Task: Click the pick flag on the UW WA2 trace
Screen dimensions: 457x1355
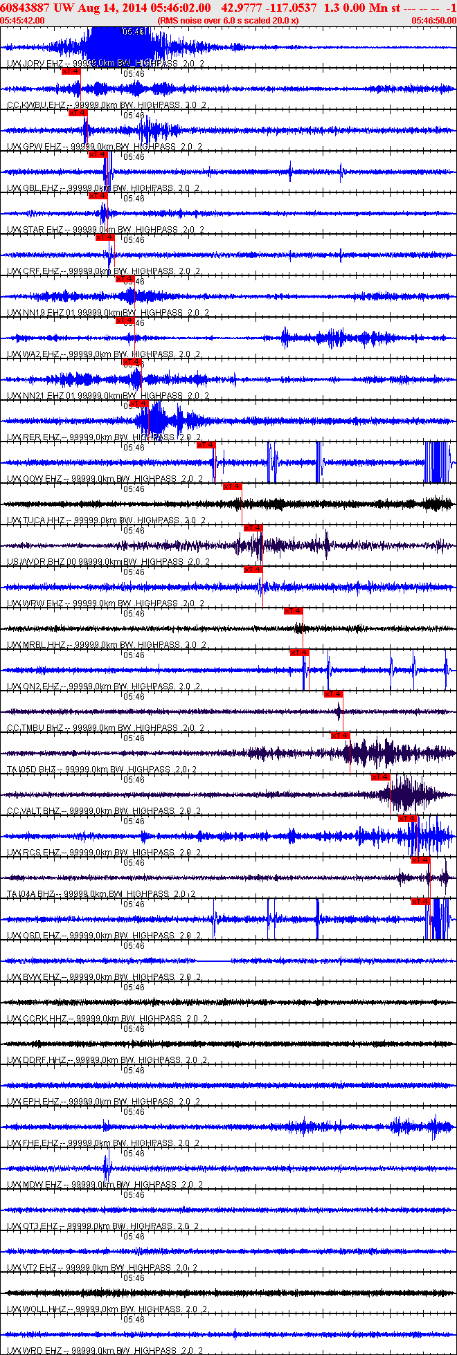Action: (125, 320)
